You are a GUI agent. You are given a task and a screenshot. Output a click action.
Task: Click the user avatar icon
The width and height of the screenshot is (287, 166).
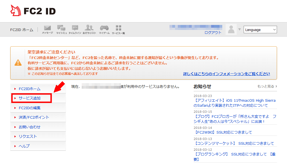pyautogui.click(x=231, y=29)
